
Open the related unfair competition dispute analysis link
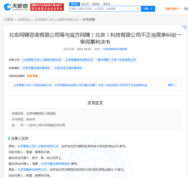(80, 85)
